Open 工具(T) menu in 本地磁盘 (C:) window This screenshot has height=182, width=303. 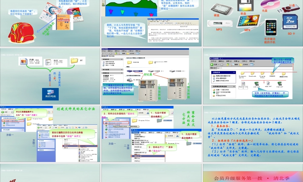pyautogui.click(x=245, y=61)
